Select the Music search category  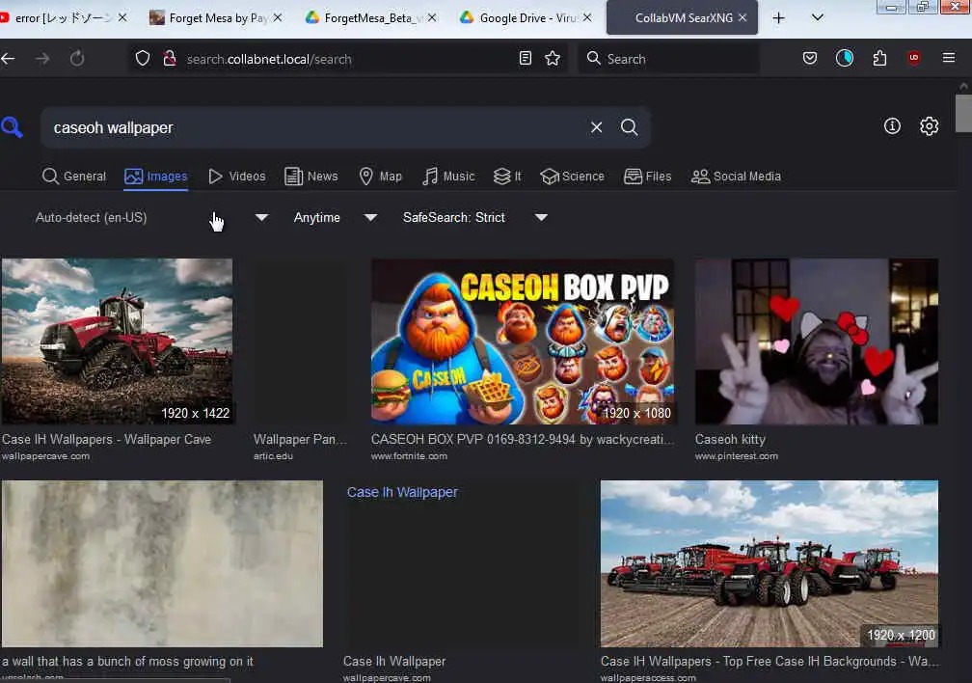point(448,177)
